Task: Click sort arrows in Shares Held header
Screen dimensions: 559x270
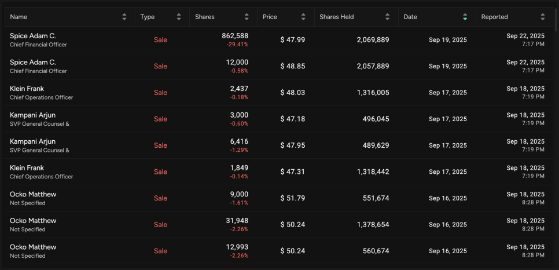Action: (388, 17)
